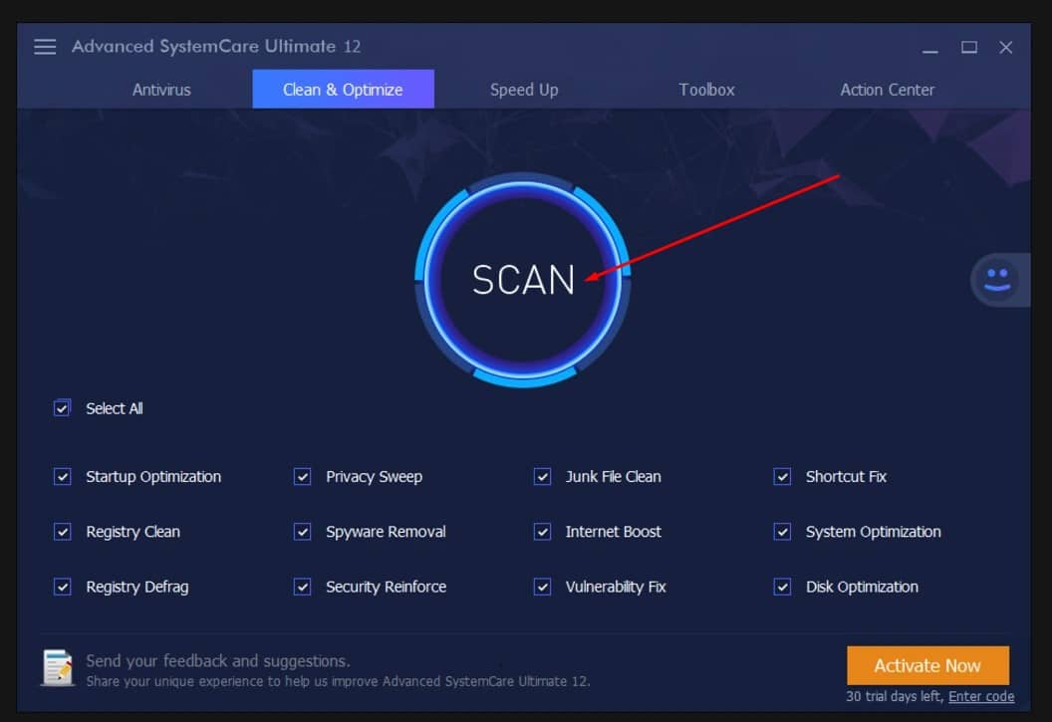Switch to the Antivirus tab
1052x722 pixels.
tap(161, 90)
